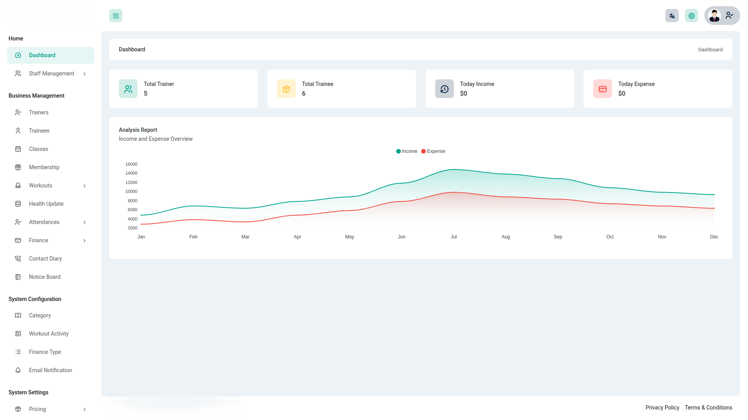Open the Membership menu item

point(44,167)
